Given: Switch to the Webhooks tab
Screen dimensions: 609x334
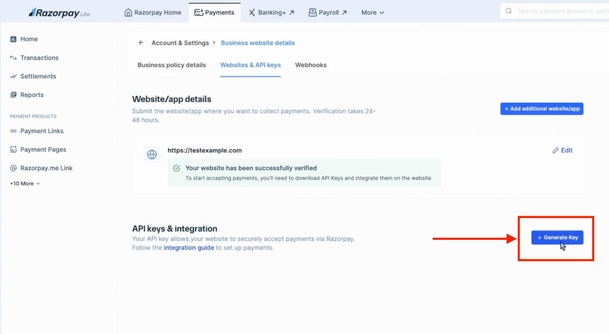Looking at the screenshot, I should pyautogui.click(x=311, y=65).
